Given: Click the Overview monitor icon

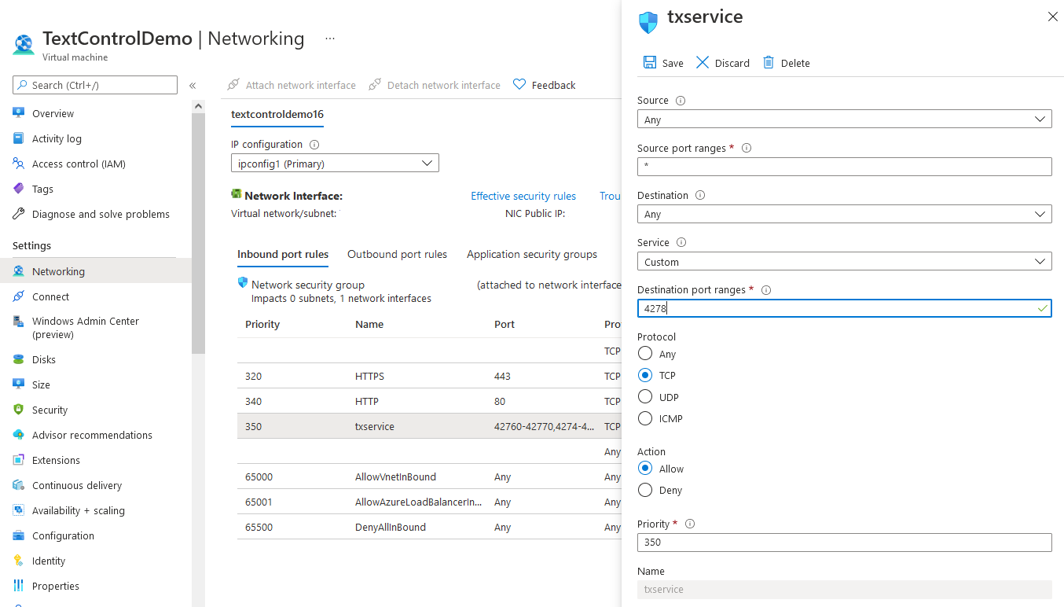Looking at the screenshot, I should pyautogui.click(x=19, y=113).
